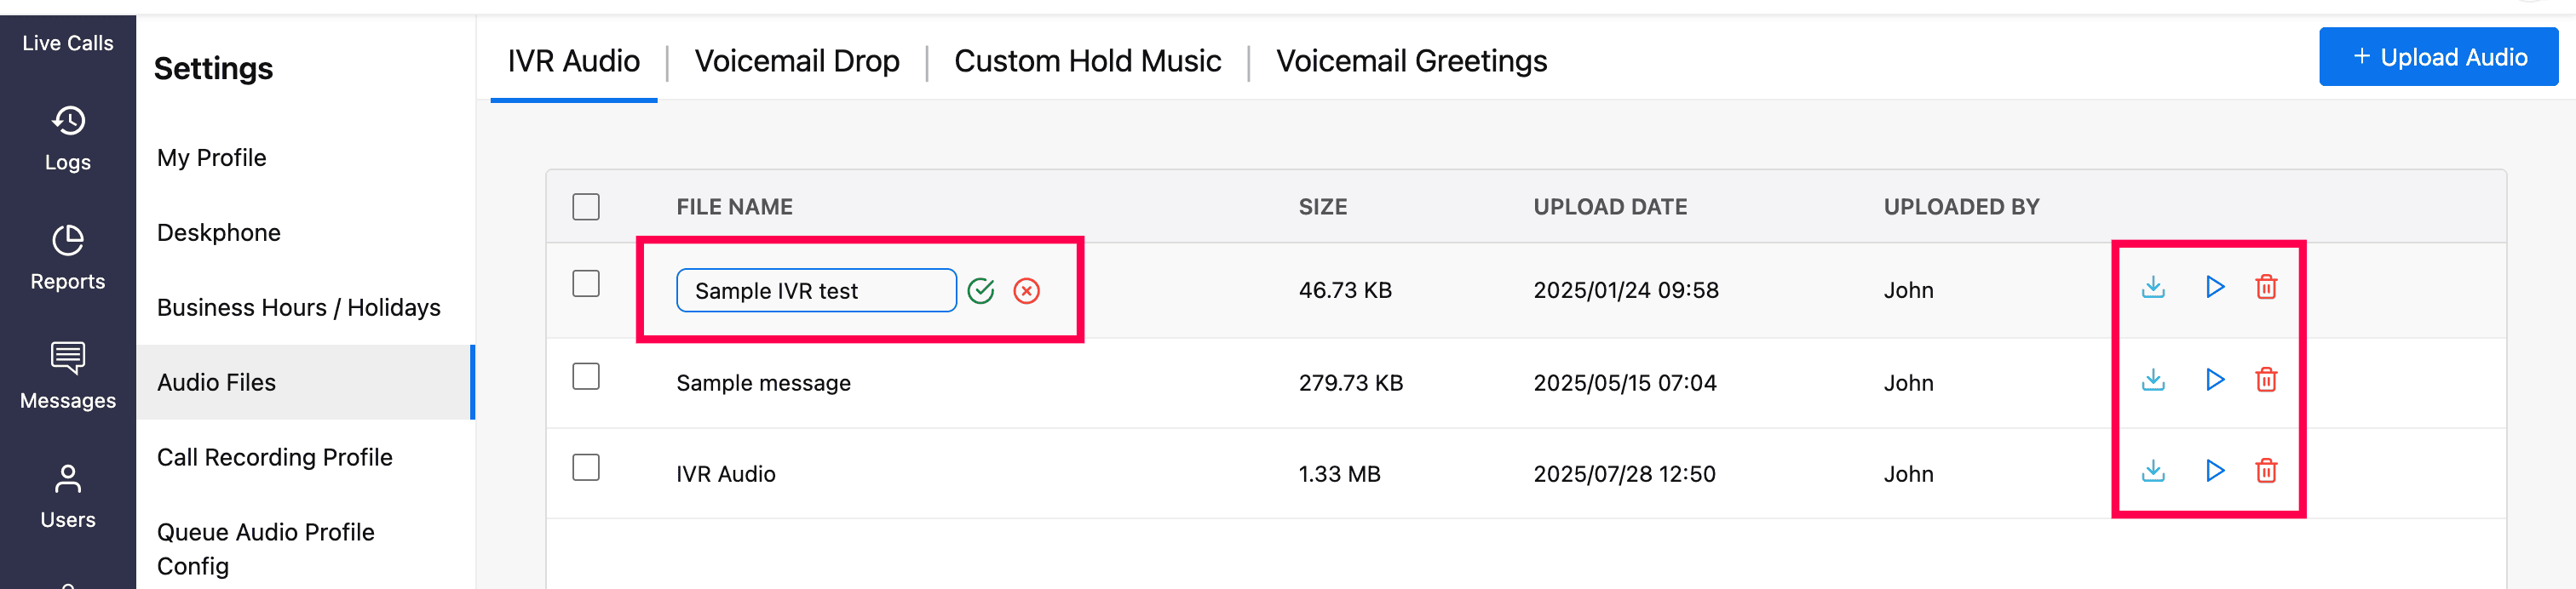Switch to the Custom Hold Music tab
The height and width of the screenshot is (589, 2576).
[x=1087, y=61]
